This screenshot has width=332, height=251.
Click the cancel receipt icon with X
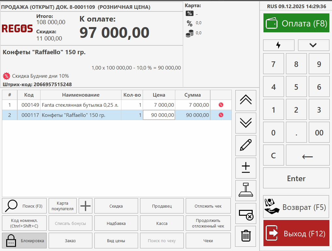click(245, 213)
